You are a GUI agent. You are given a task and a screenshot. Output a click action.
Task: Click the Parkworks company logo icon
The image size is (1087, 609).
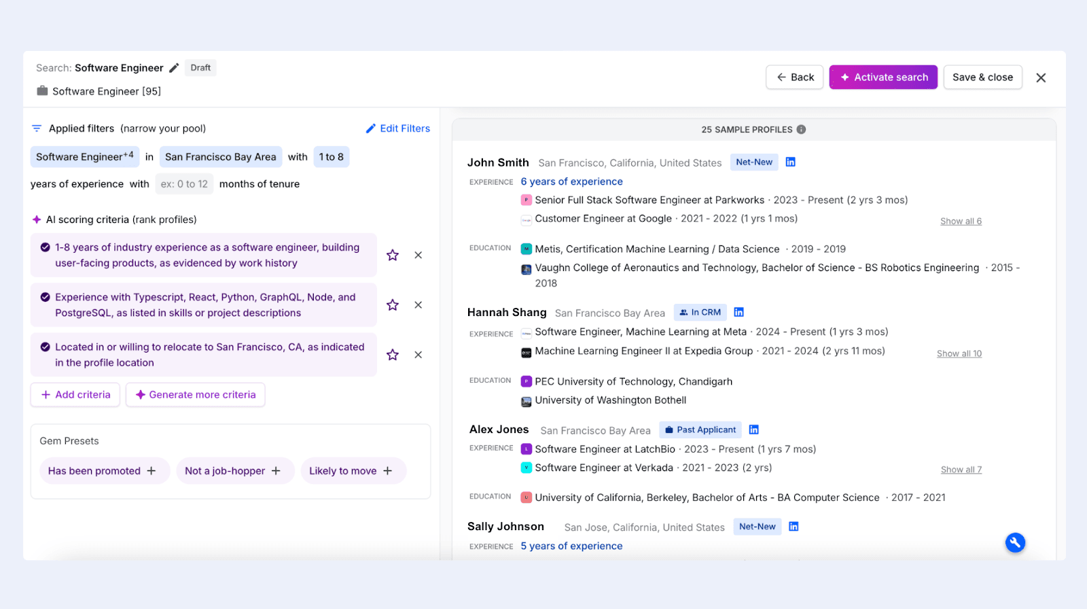tap(527, 200)
